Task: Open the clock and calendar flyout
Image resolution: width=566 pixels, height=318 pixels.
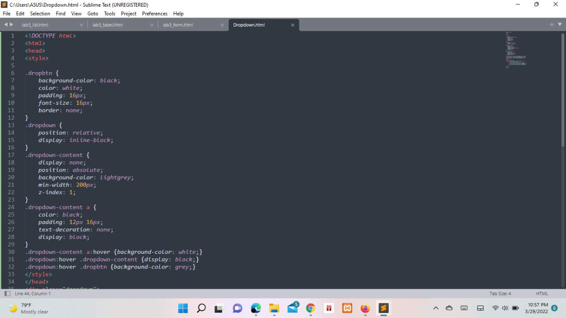Action: 536,308
